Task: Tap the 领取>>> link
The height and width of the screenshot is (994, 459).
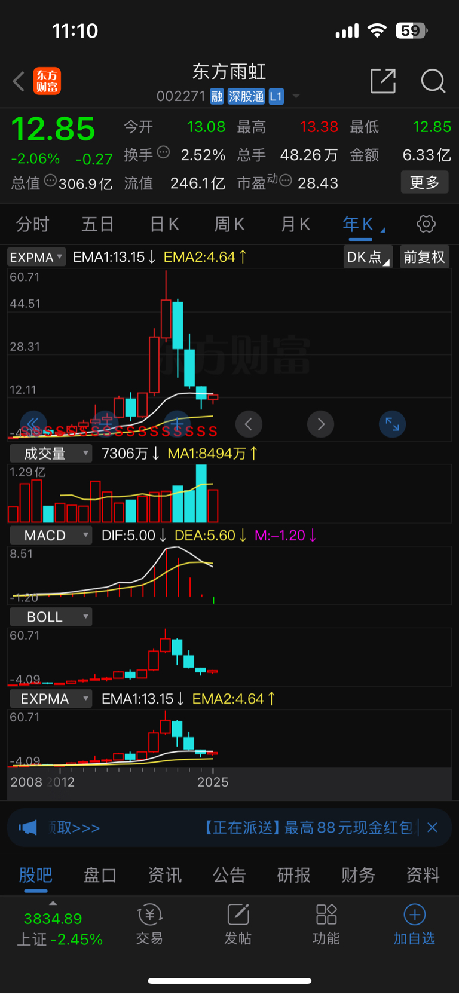Action: [x=74, y=828]
